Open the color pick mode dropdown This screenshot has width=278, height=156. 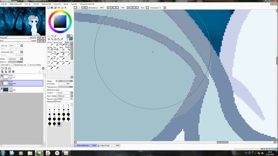[72, 96]
